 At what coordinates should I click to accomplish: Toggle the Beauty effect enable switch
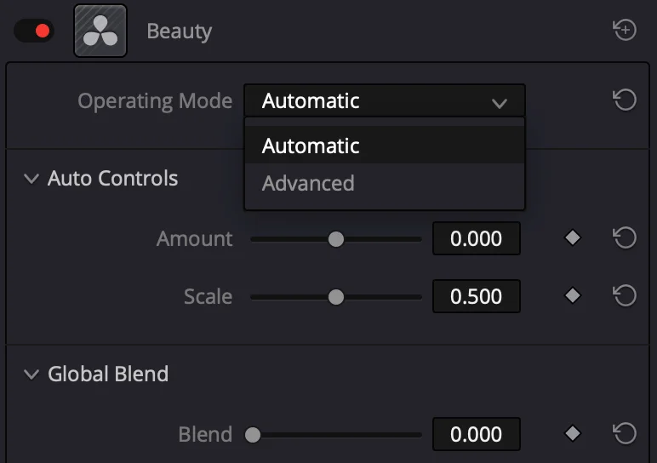[x=34, y=31]
